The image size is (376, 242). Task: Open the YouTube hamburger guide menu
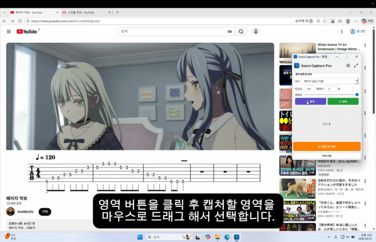click(9, 31)
